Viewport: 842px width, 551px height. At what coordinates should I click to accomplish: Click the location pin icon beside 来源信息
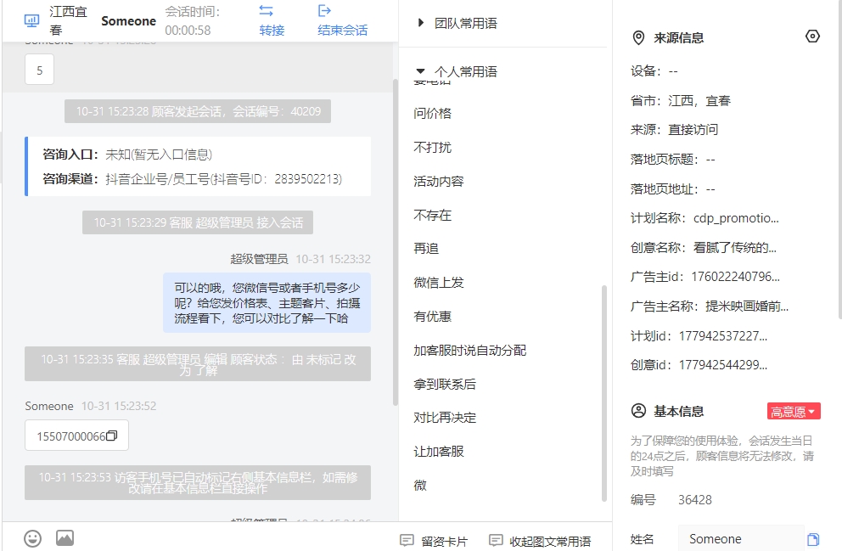point(638,37)
